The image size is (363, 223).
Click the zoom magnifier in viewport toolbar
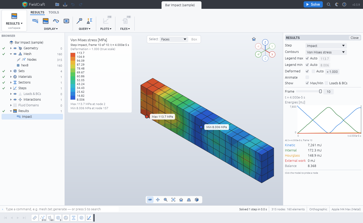coord(165,200)
